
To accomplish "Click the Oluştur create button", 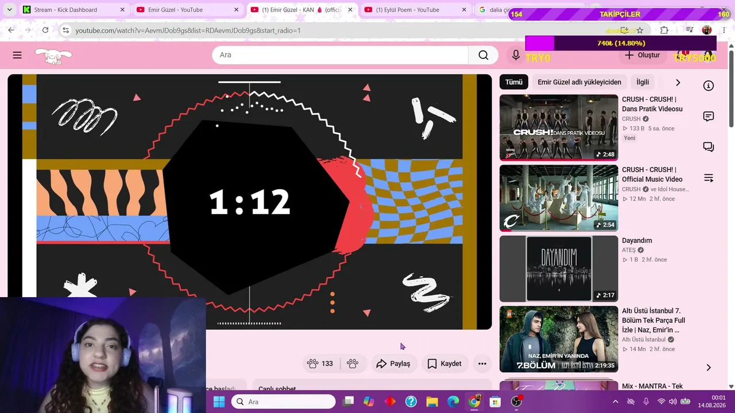I will (x=643, y=55).
